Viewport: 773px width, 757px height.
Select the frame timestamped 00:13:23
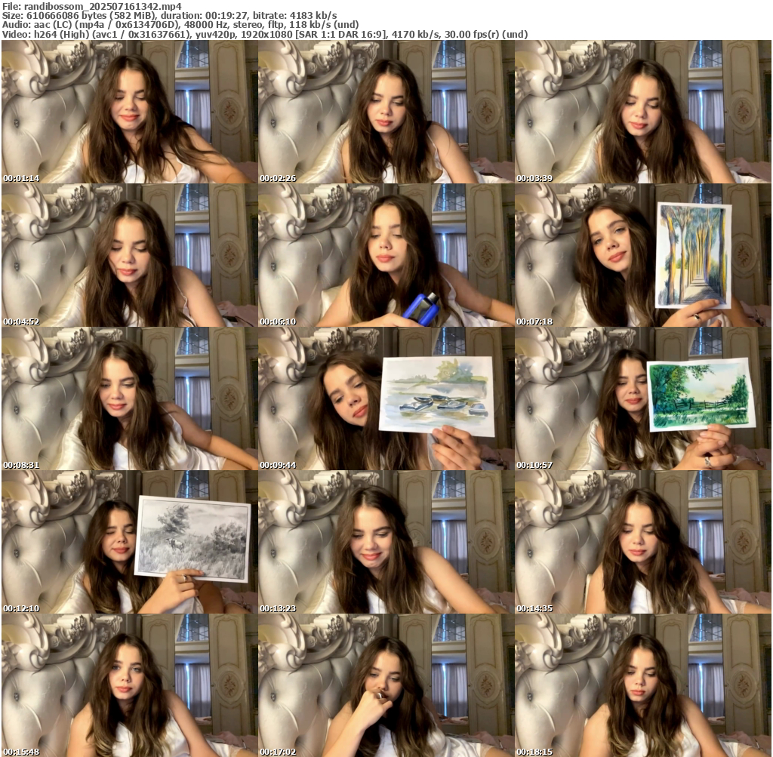pyautogui.click(x=386, y=542)
